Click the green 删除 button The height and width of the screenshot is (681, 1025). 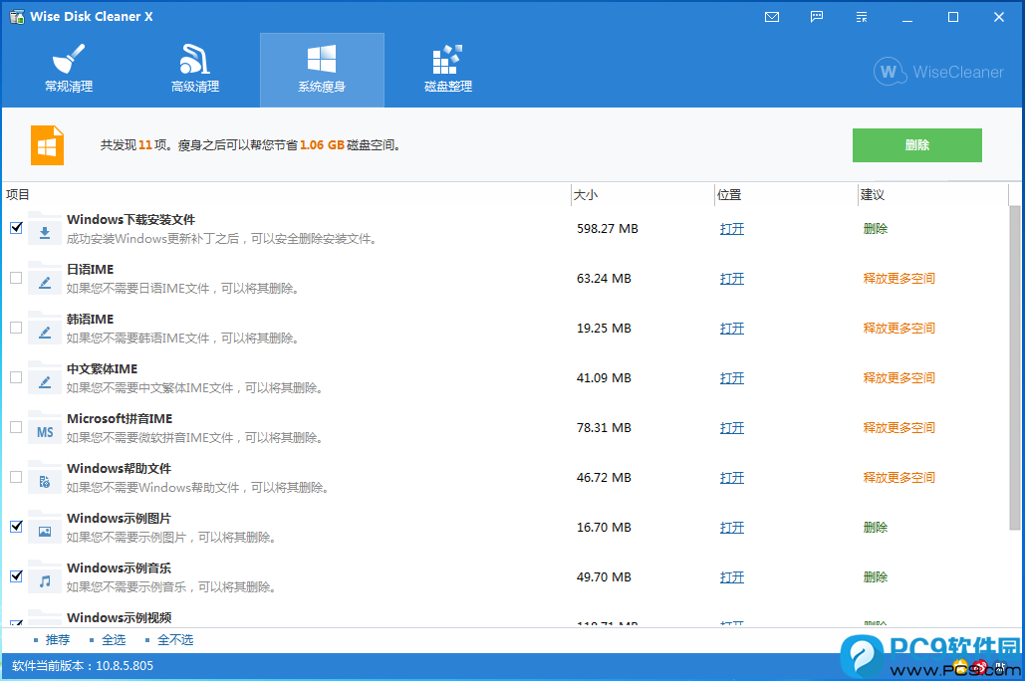(x=916, y=145)
